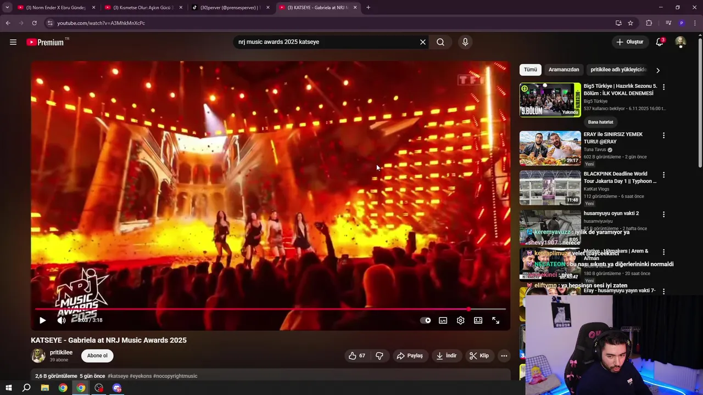Image resolution: width=703 pixels, height=395 pixels.
Task: Switch to the TikTok prensesperver tab
Action: click(230, 8)
